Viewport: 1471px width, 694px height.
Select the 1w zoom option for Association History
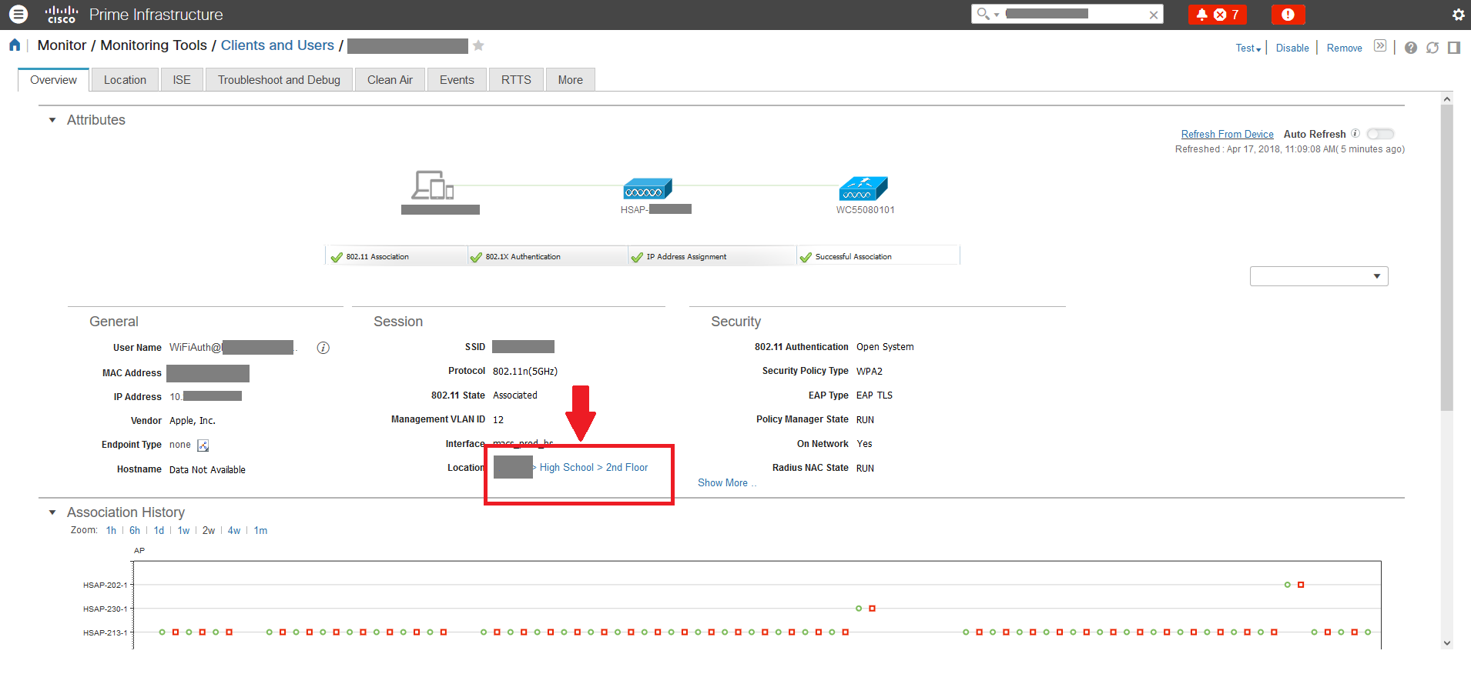[183, 530]
